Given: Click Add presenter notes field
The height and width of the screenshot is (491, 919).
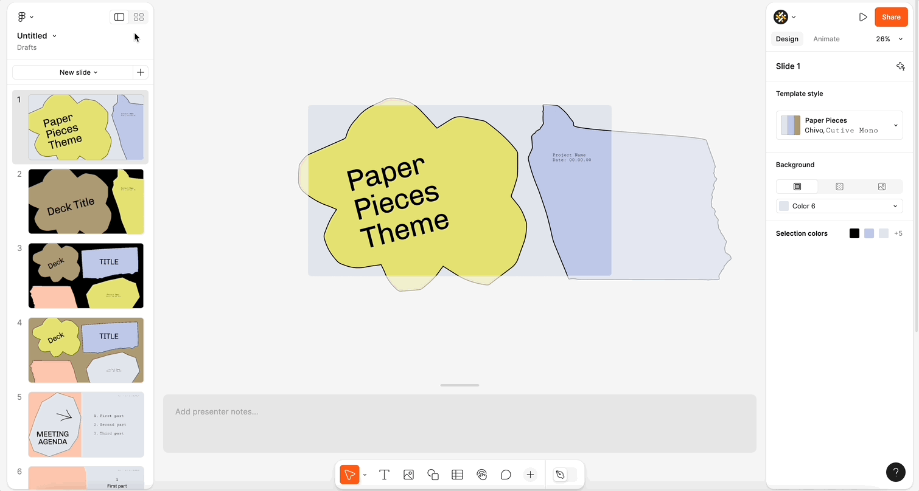Looking at the screenshot, I should [459, 424].
